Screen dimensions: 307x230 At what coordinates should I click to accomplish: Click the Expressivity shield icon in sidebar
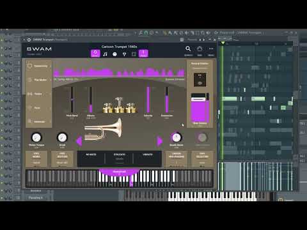tap(29, 66)
